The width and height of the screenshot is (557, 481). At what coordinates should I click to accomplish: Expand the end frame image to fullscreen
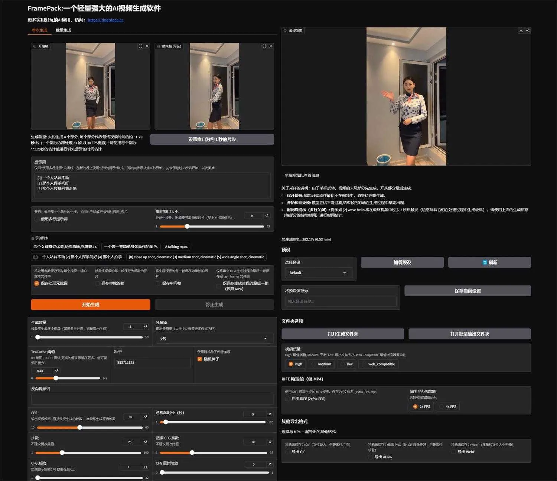pos(264,46)
